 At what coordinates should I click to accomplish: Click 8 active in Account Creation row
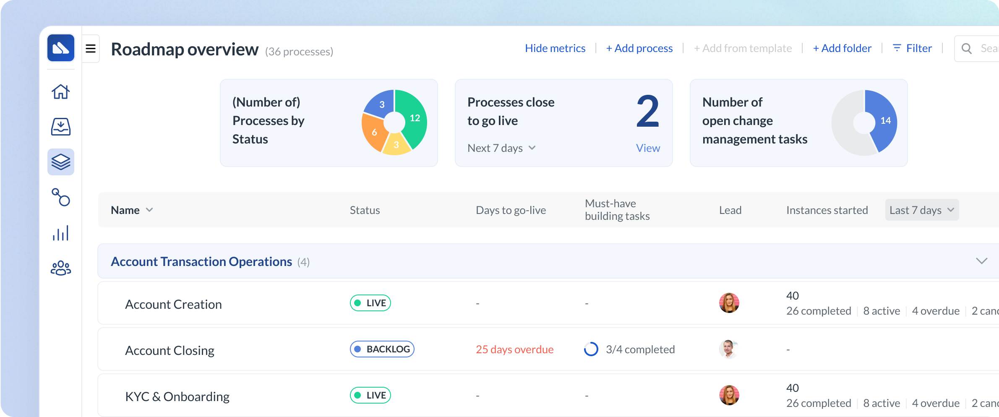coord(882,311)
